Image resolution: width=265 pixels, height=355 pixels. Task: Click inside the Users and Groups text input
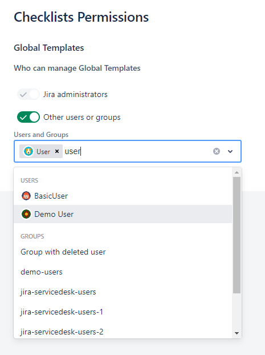(x=138, y=151)
